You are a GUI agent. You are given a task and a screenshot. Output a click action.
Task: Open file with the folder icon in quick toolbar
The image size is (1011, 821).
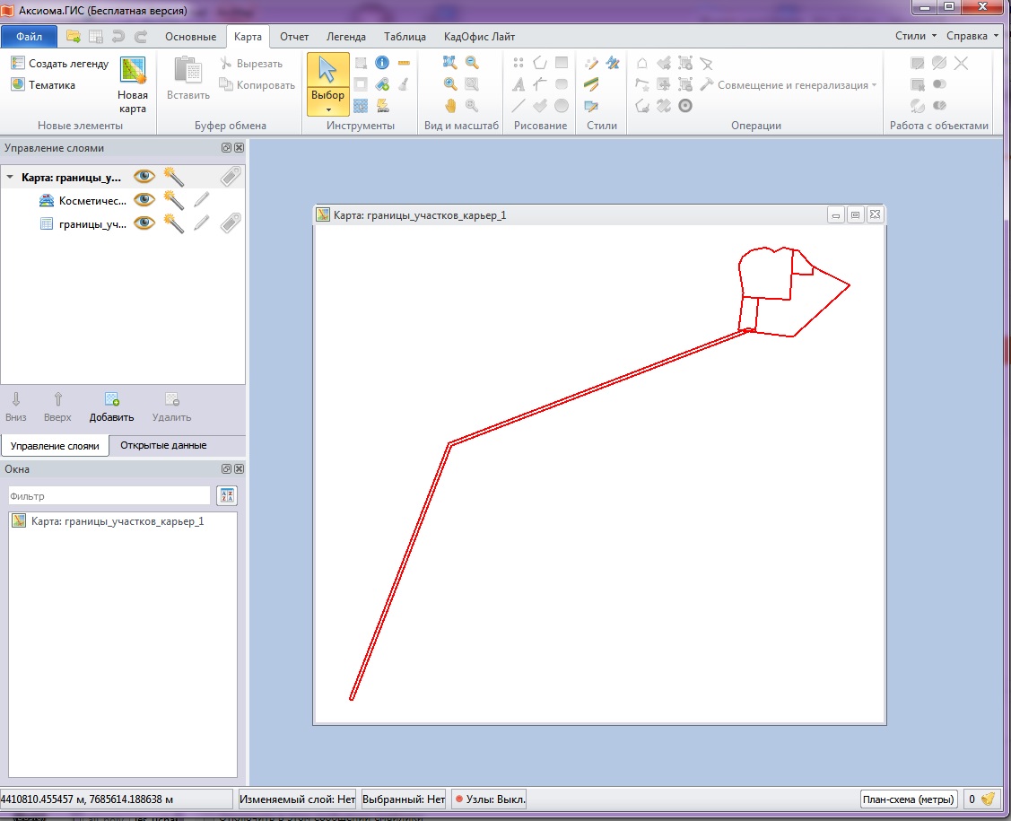(74, 37)
